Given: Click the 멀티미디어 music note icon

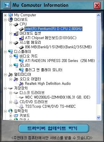Looking at the screenshot, I should coord(11,75).
